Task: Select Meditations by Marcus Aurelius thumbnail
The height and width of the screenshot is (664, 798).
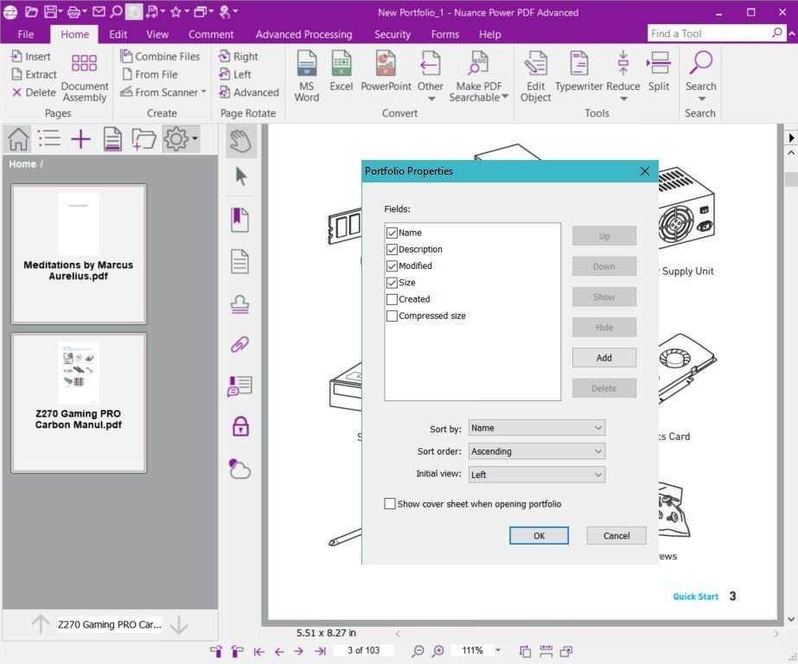Action: click(x=79, y=254)
